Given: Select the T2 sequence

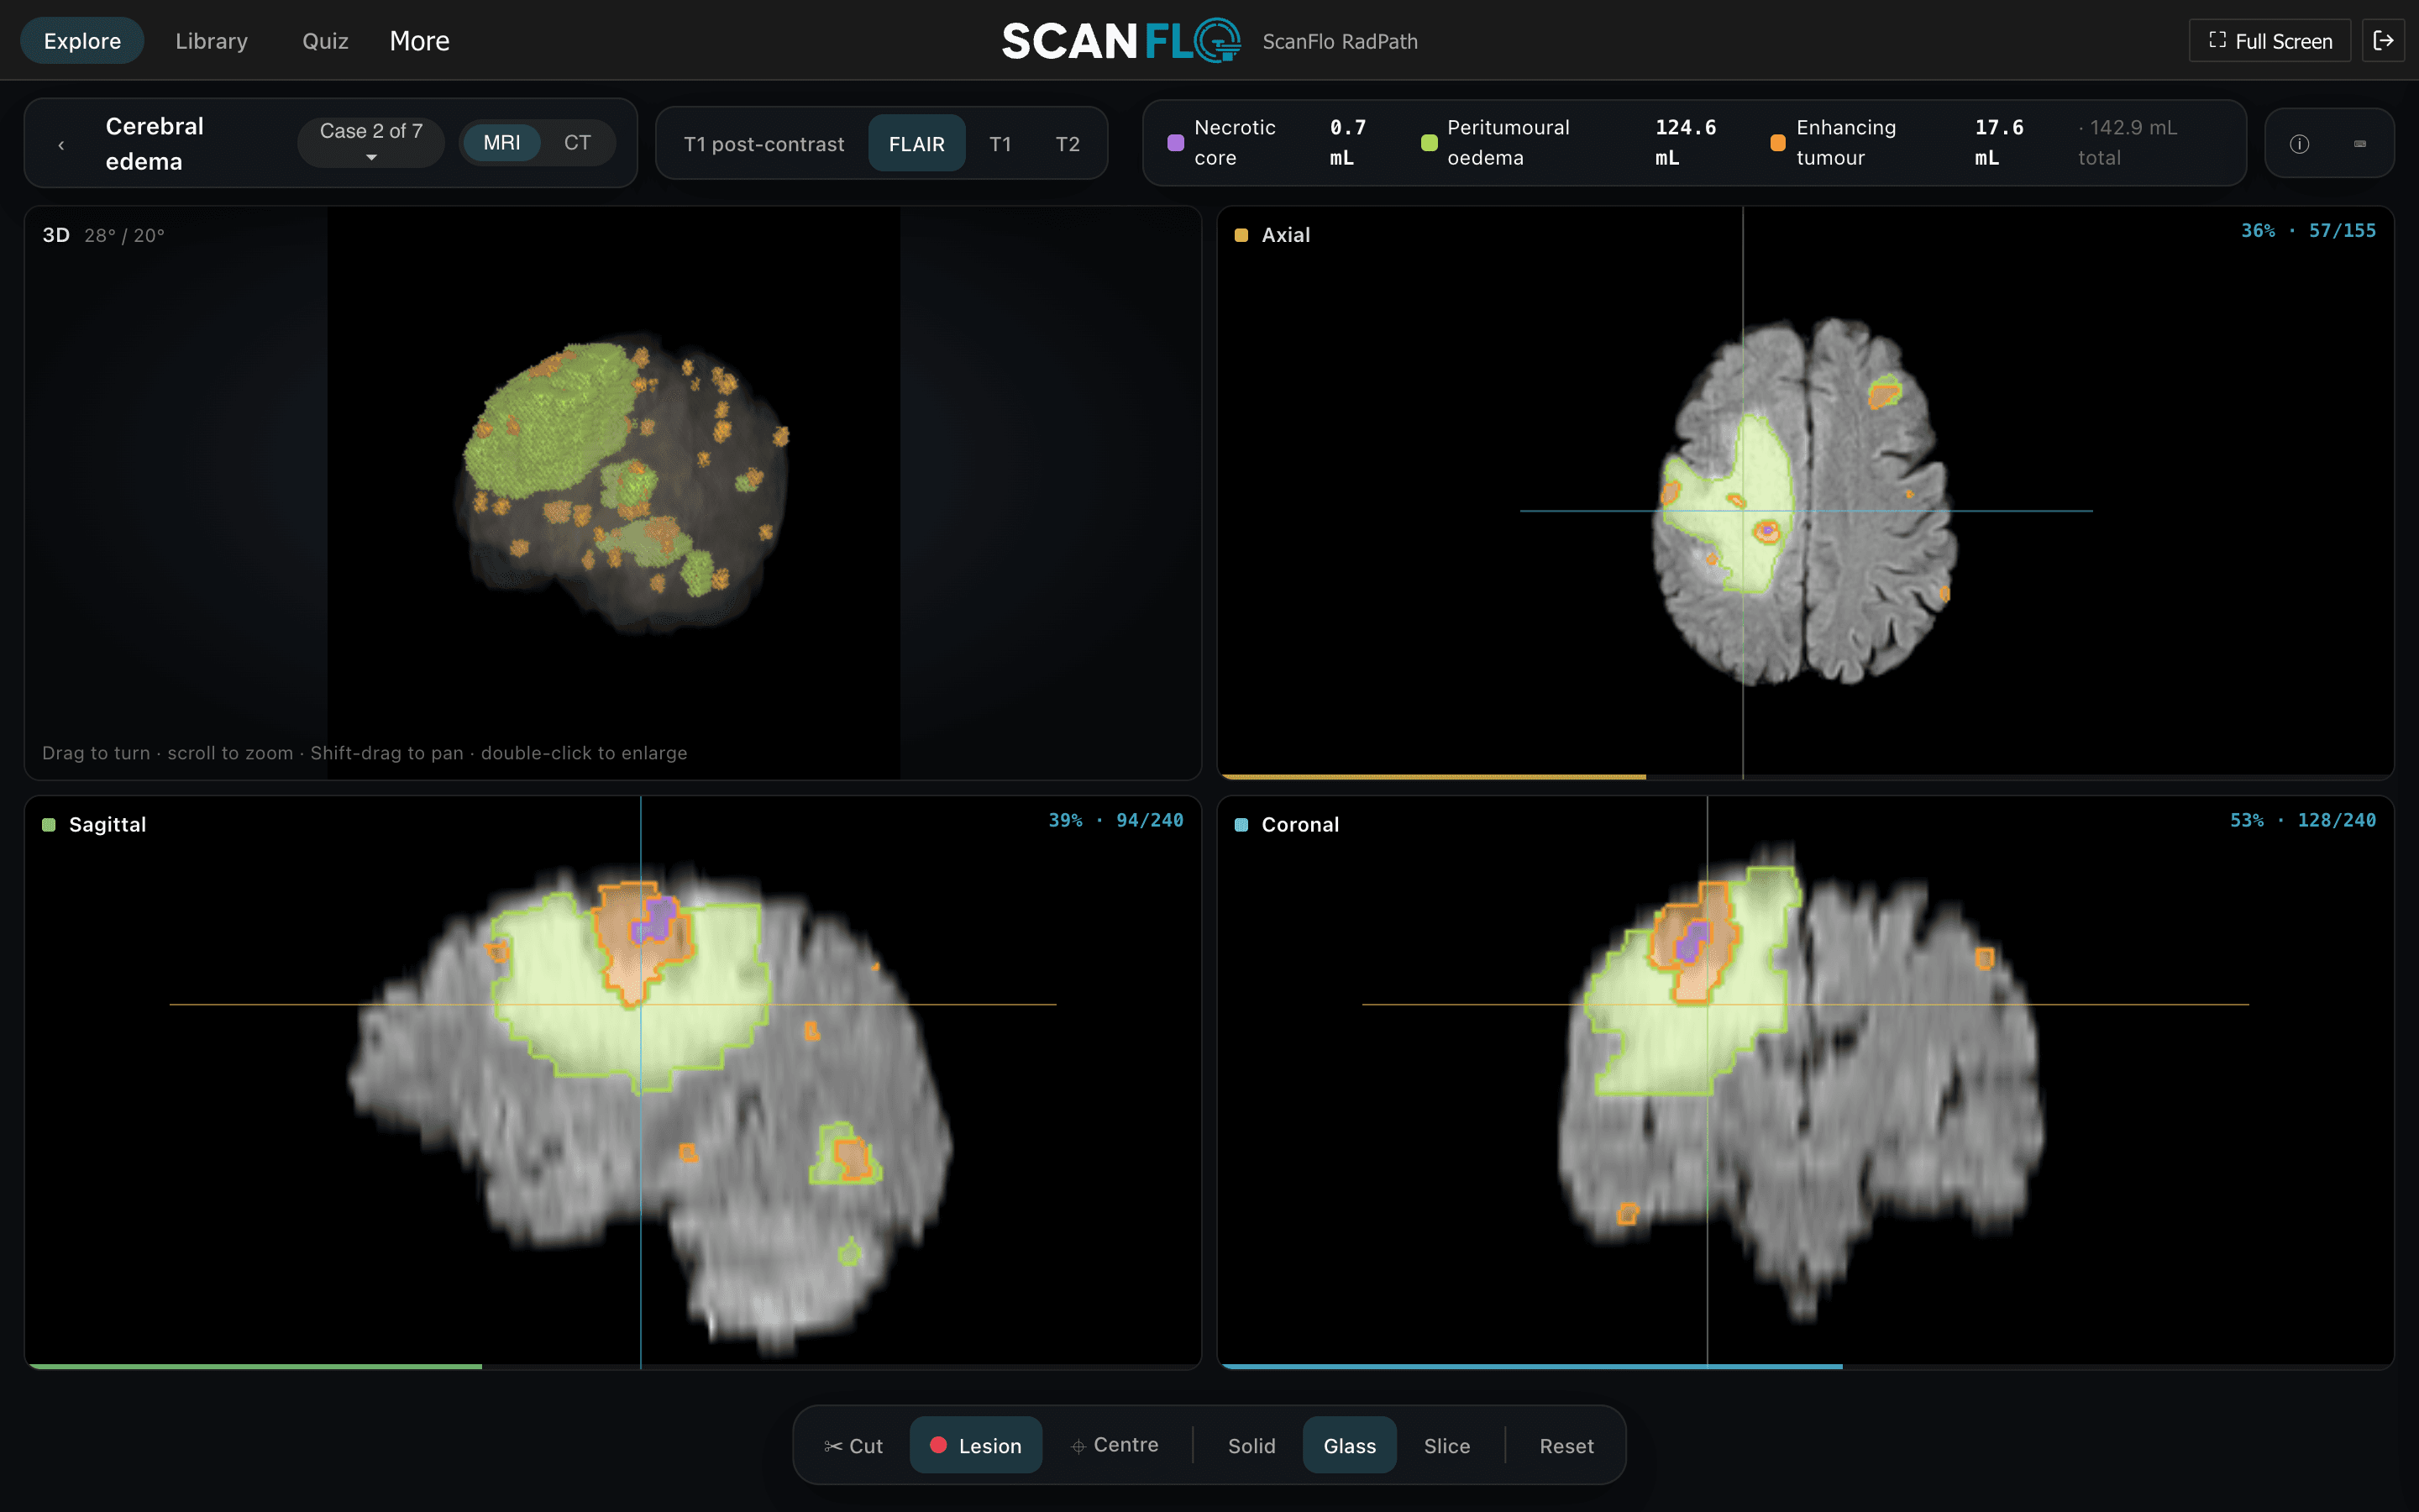Looking at the screenshot, I should click(x=1068, y=144).
